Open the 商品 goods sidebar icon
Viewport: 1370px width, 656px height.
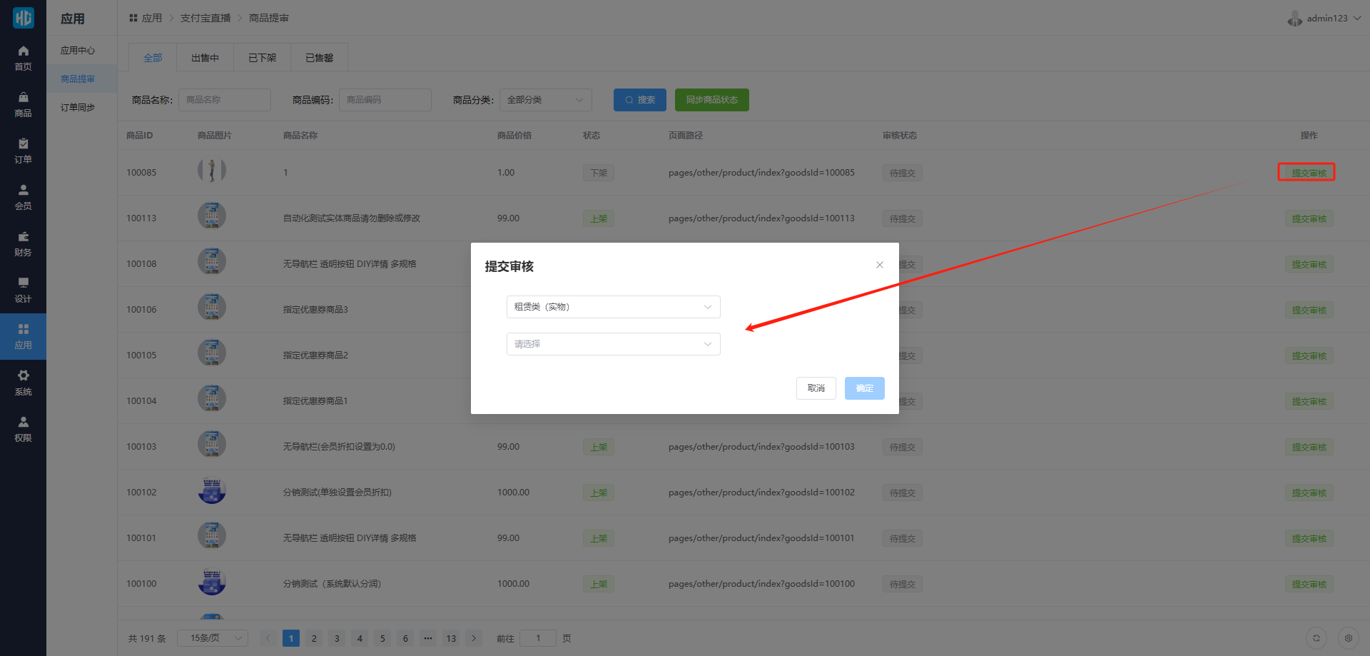23,104
